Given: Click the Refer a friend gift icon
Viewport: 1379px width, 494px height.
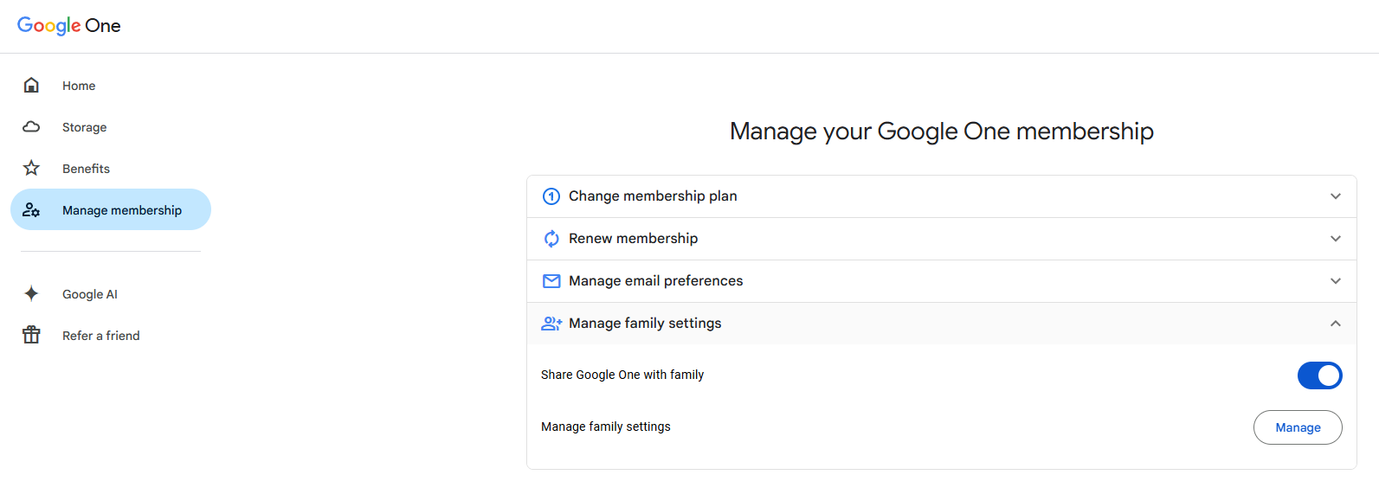Looking at the screenshot, I should click(x=31, y=335).
